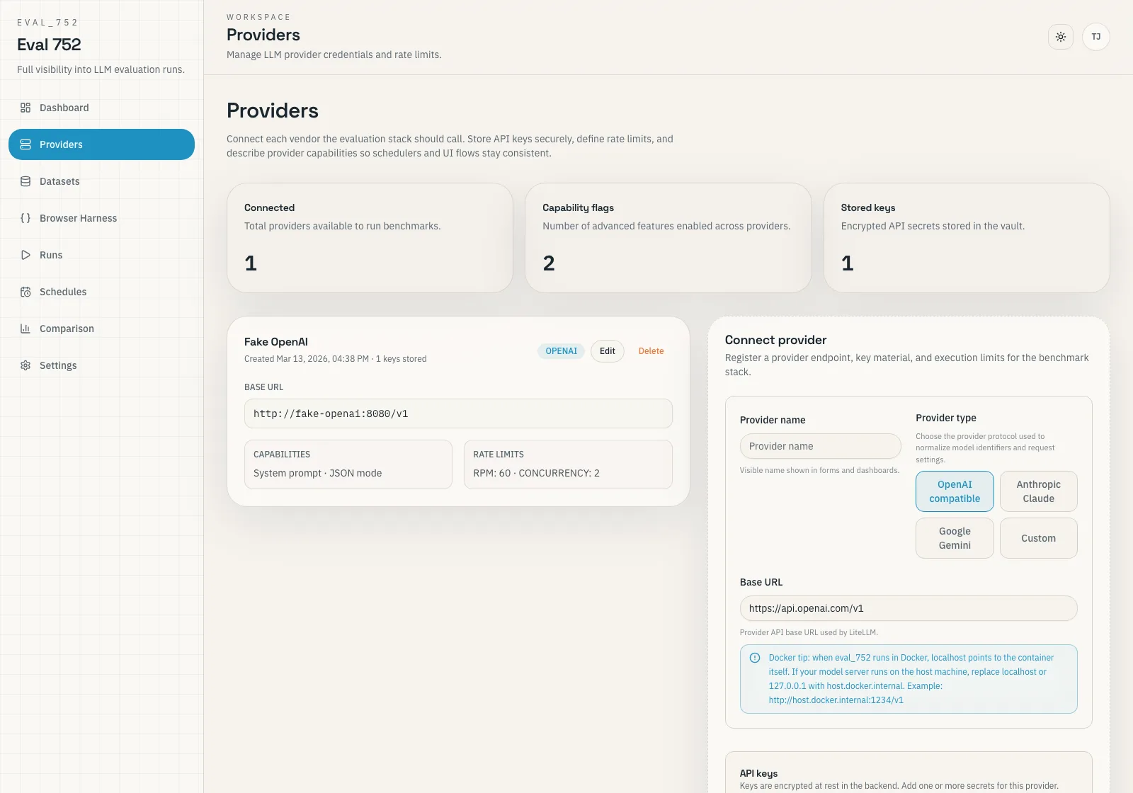The height and width of the screenshot is (793, 1133).
Task: Click the Datasets database icon
Action: (25, 181)
